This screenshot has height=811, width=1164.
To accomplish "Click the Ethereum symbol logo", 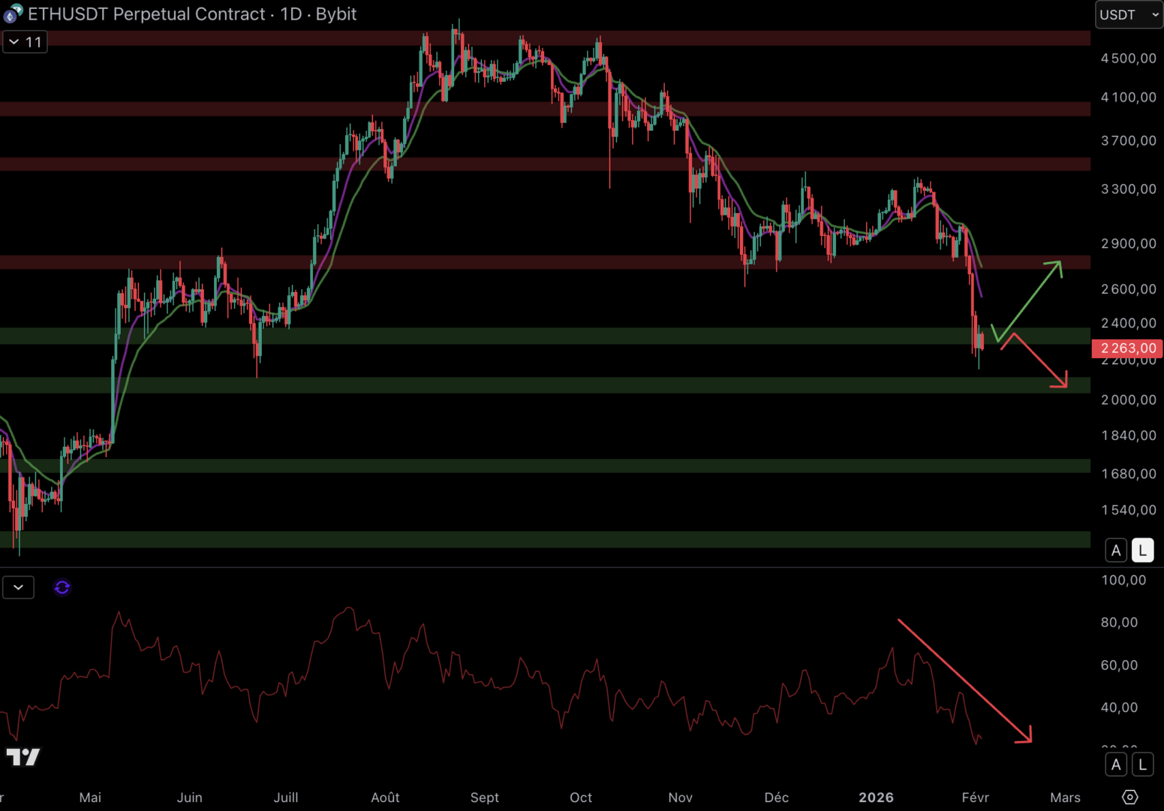I will pos(13,14).
